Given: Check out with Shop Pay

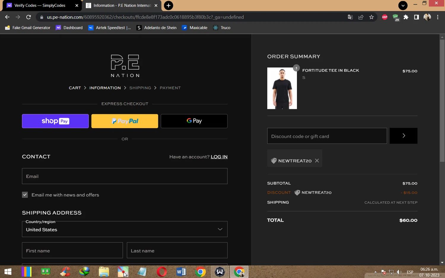Looking at the screenshot, I should 55,121.
